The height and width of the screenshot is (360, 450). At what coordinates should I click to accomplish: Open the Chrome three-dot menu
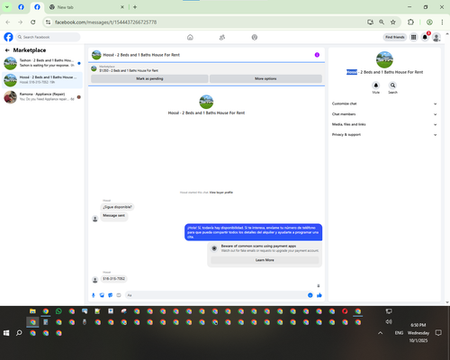[x=442, y=22]
